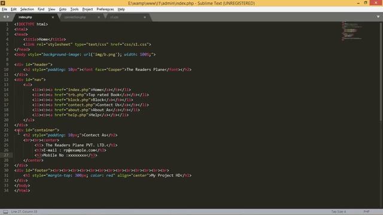Click the closing body tag on line 33
The width and height of the screenshot is (383, 215).
pyautogui.click(x=22, y=185)
